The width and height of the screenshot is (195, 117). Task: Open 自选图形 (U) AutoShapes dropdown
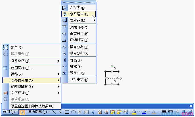(x=39, y=112)
